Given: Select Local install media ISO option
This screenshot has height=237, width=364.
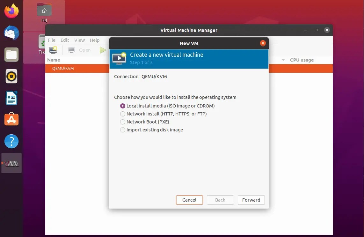Looking at the screenshot, I should 123,106.
